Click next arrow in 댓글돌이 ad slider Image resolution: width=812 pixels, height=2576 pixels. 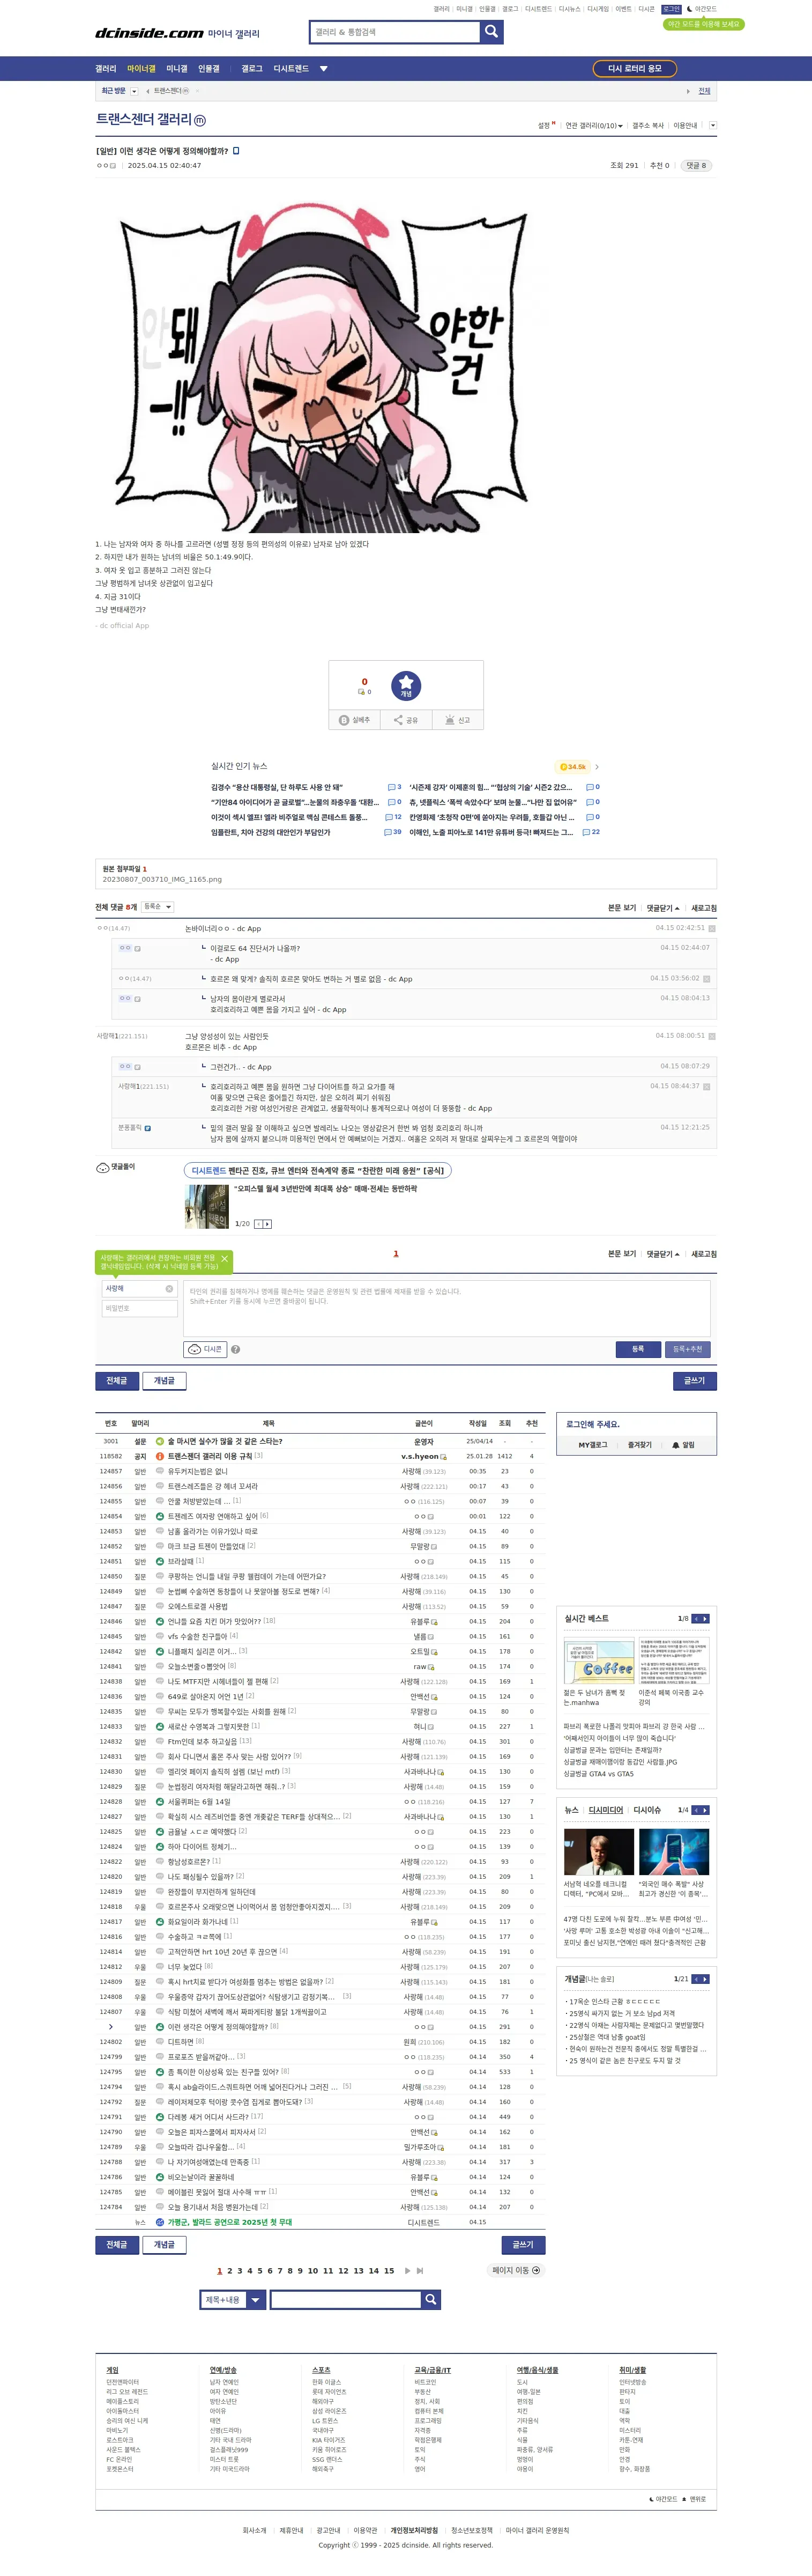267,1223
